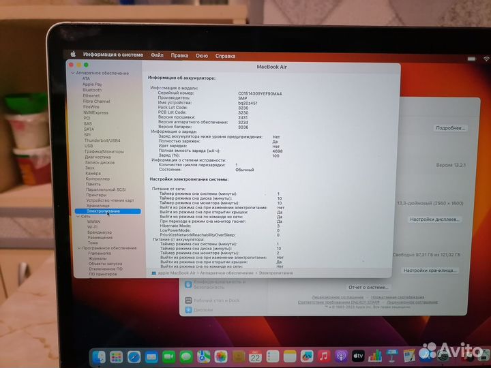This screenshot has width=491, height=368.
Task: Click Подробнее… button in System Settings window
Action: click(450, 128)
